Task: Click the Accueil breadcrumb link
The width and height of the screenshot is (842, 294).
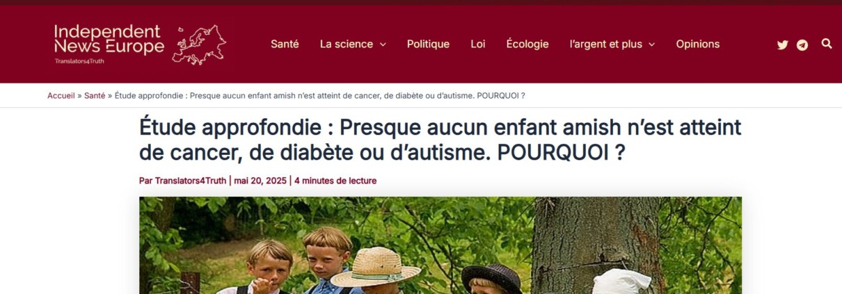Action: click(x=61, y=95)
